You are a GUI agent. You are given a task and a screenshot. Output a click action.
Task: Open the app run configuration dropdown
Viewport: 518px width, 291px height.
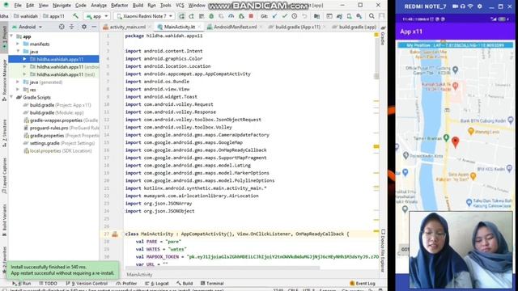[97, 16]
